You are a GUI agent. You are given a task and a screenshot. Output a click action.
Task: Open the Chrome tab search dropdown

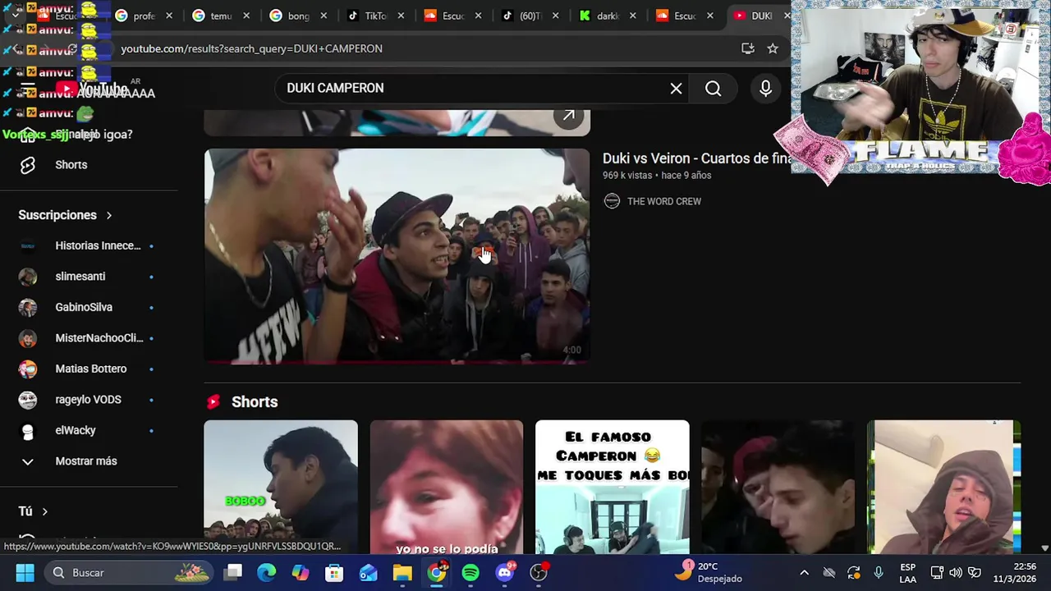pos(15,15)
